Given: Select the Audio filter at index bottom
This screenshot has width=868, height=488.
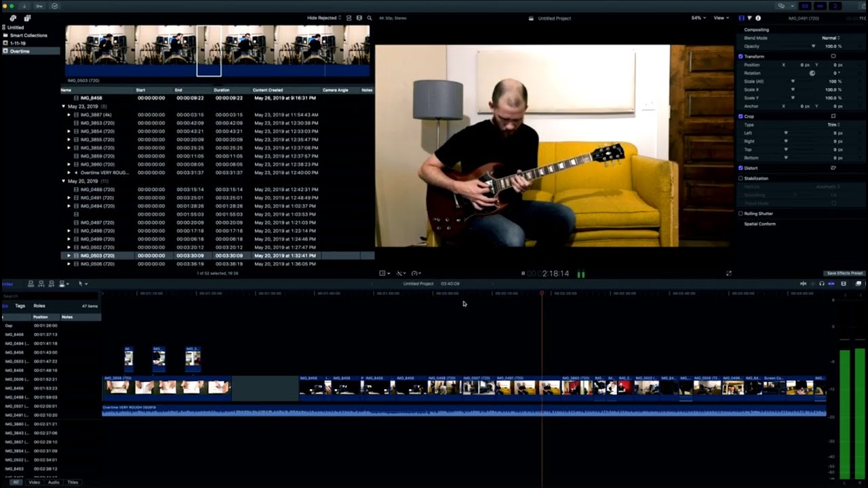Looking at the screenshot, I should click(x=54, y=483).
